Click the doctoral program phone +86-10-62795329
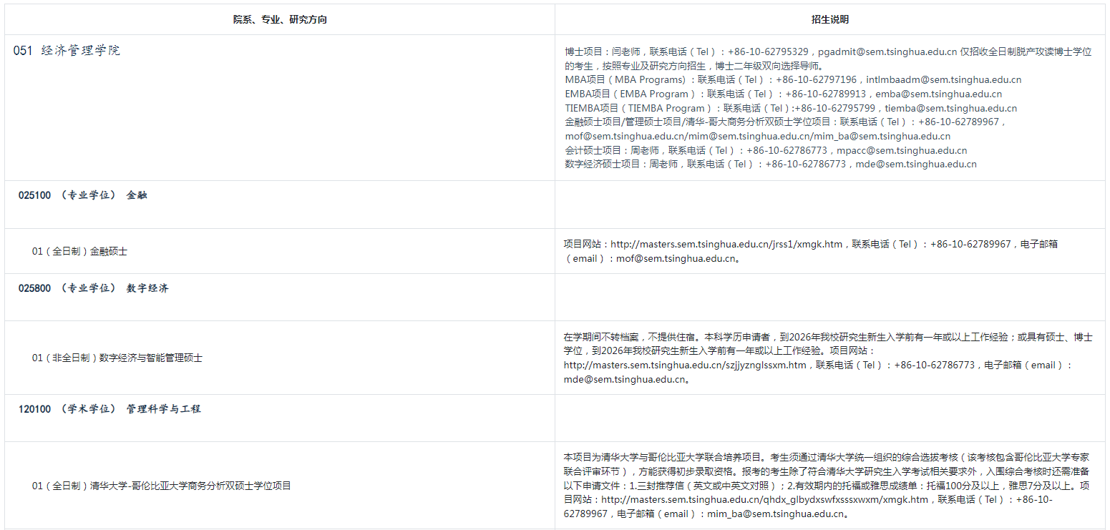The width and height of the screenshot is (1110, 530). tap(768, 51)
